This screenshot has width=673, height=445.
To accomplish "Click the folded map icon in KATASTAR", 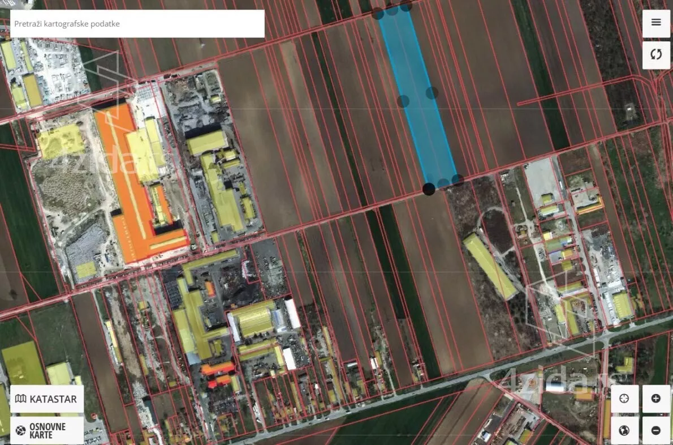I will pos(20,399).
